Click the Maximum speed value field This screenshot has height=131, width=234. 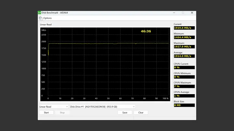click(x=184, y=47)
